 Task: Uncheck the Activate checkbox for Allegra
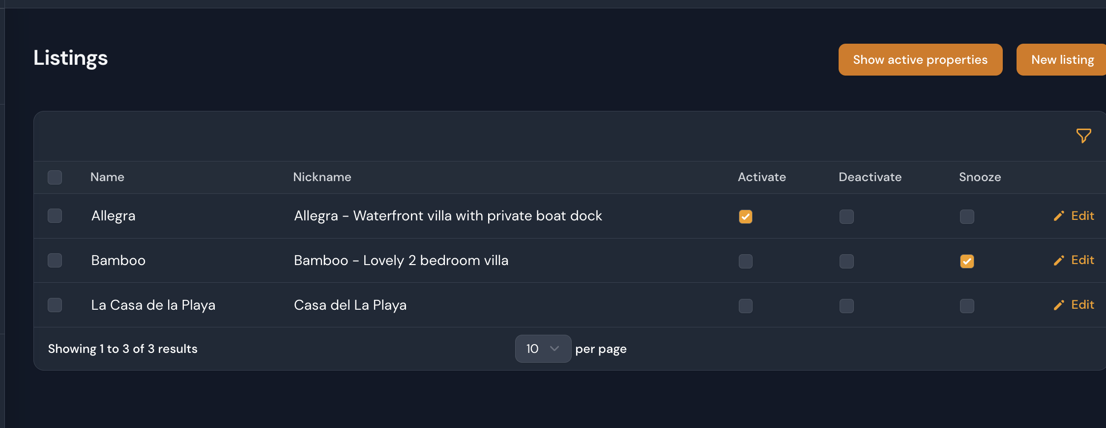coord(745,216)
